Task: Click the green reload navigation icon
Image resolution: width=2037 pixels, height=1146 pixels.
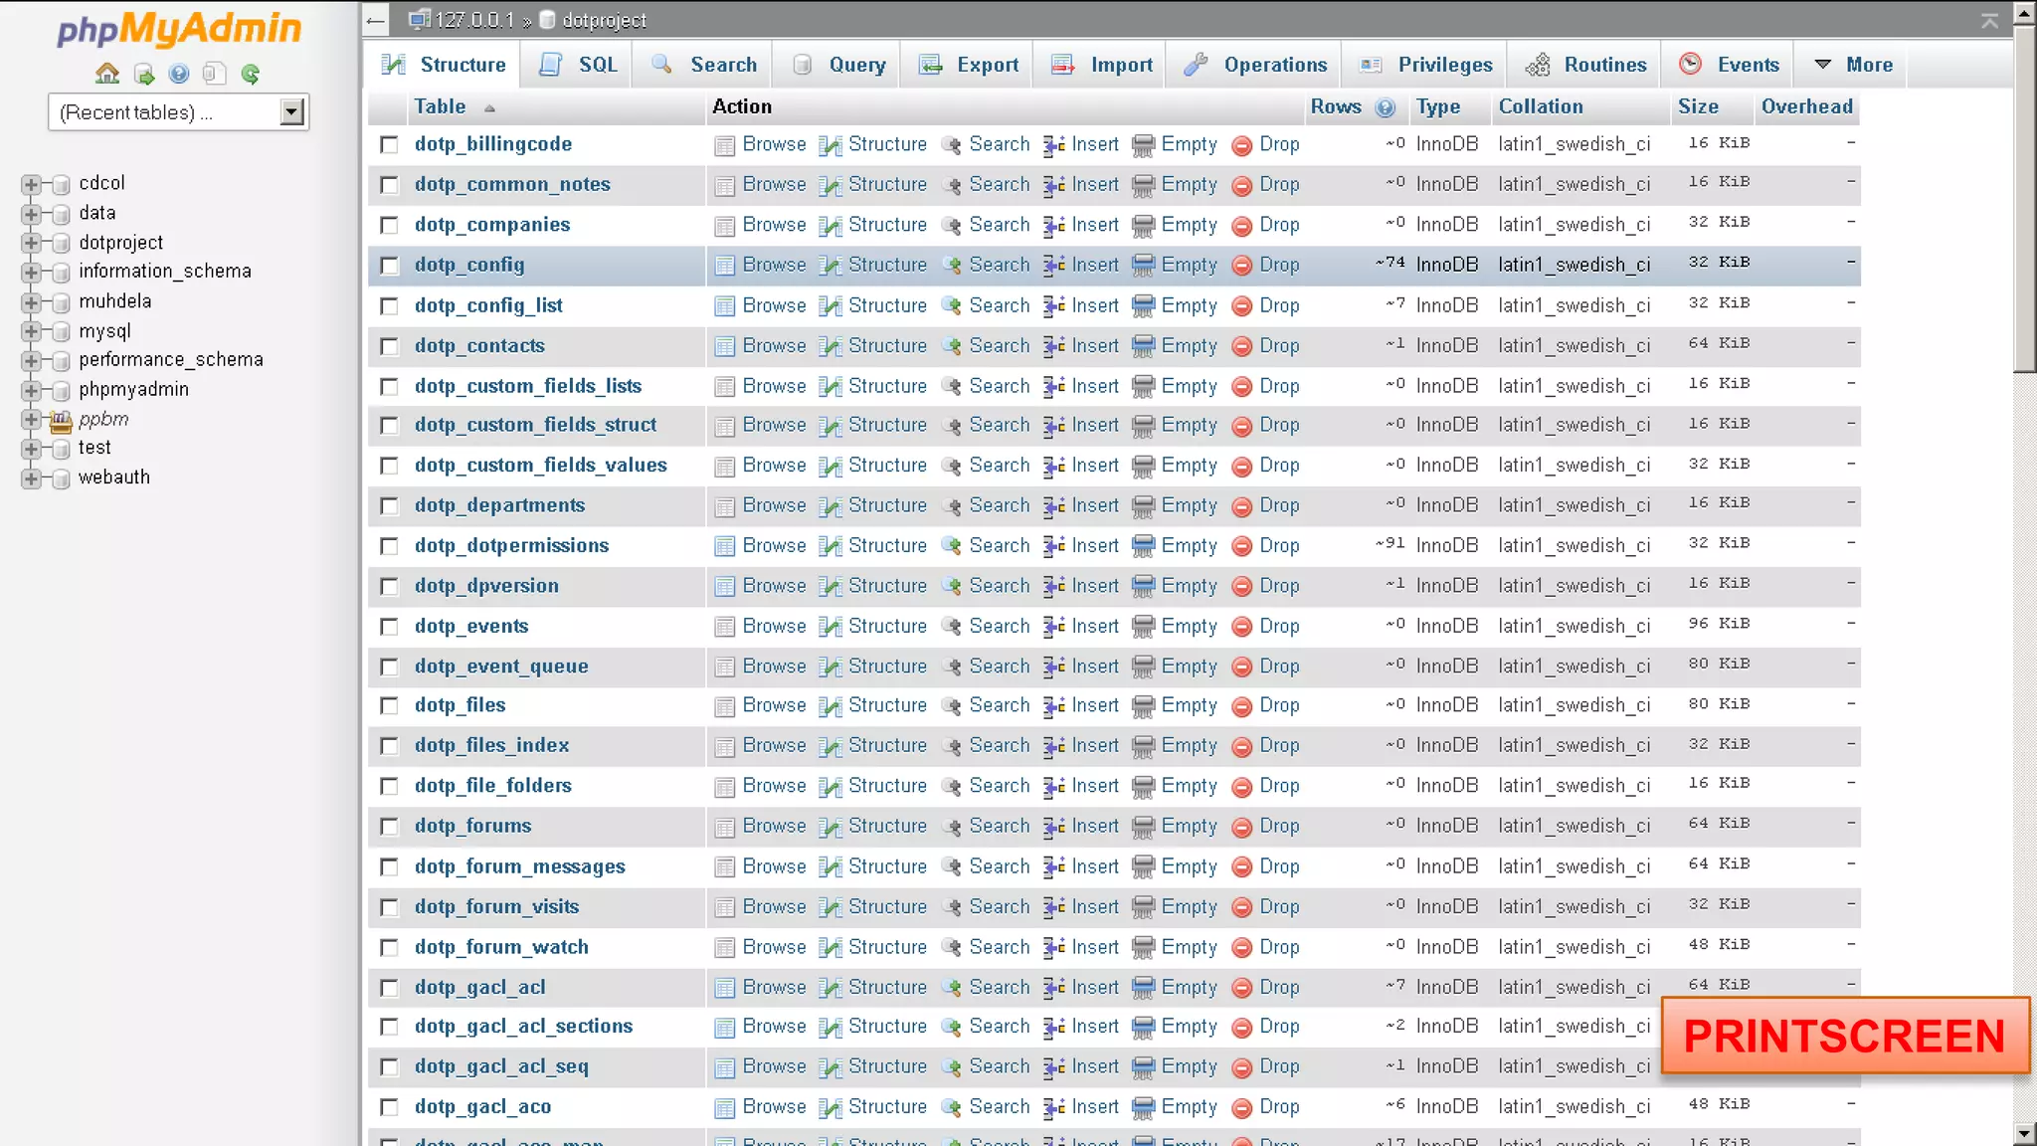Action: (x=251, y=74)
